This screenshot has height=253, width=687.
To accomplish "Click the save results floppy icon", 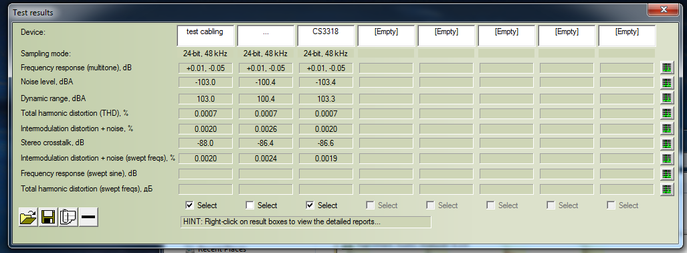I will [48, 217].
